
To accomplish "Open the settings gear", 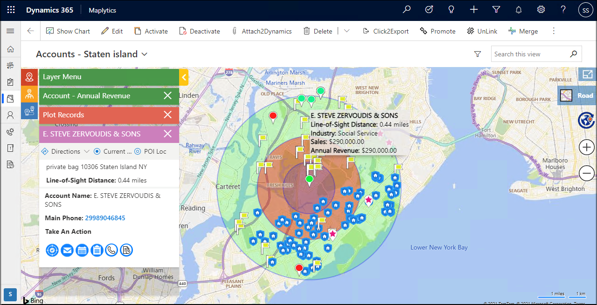I will 541,10.
